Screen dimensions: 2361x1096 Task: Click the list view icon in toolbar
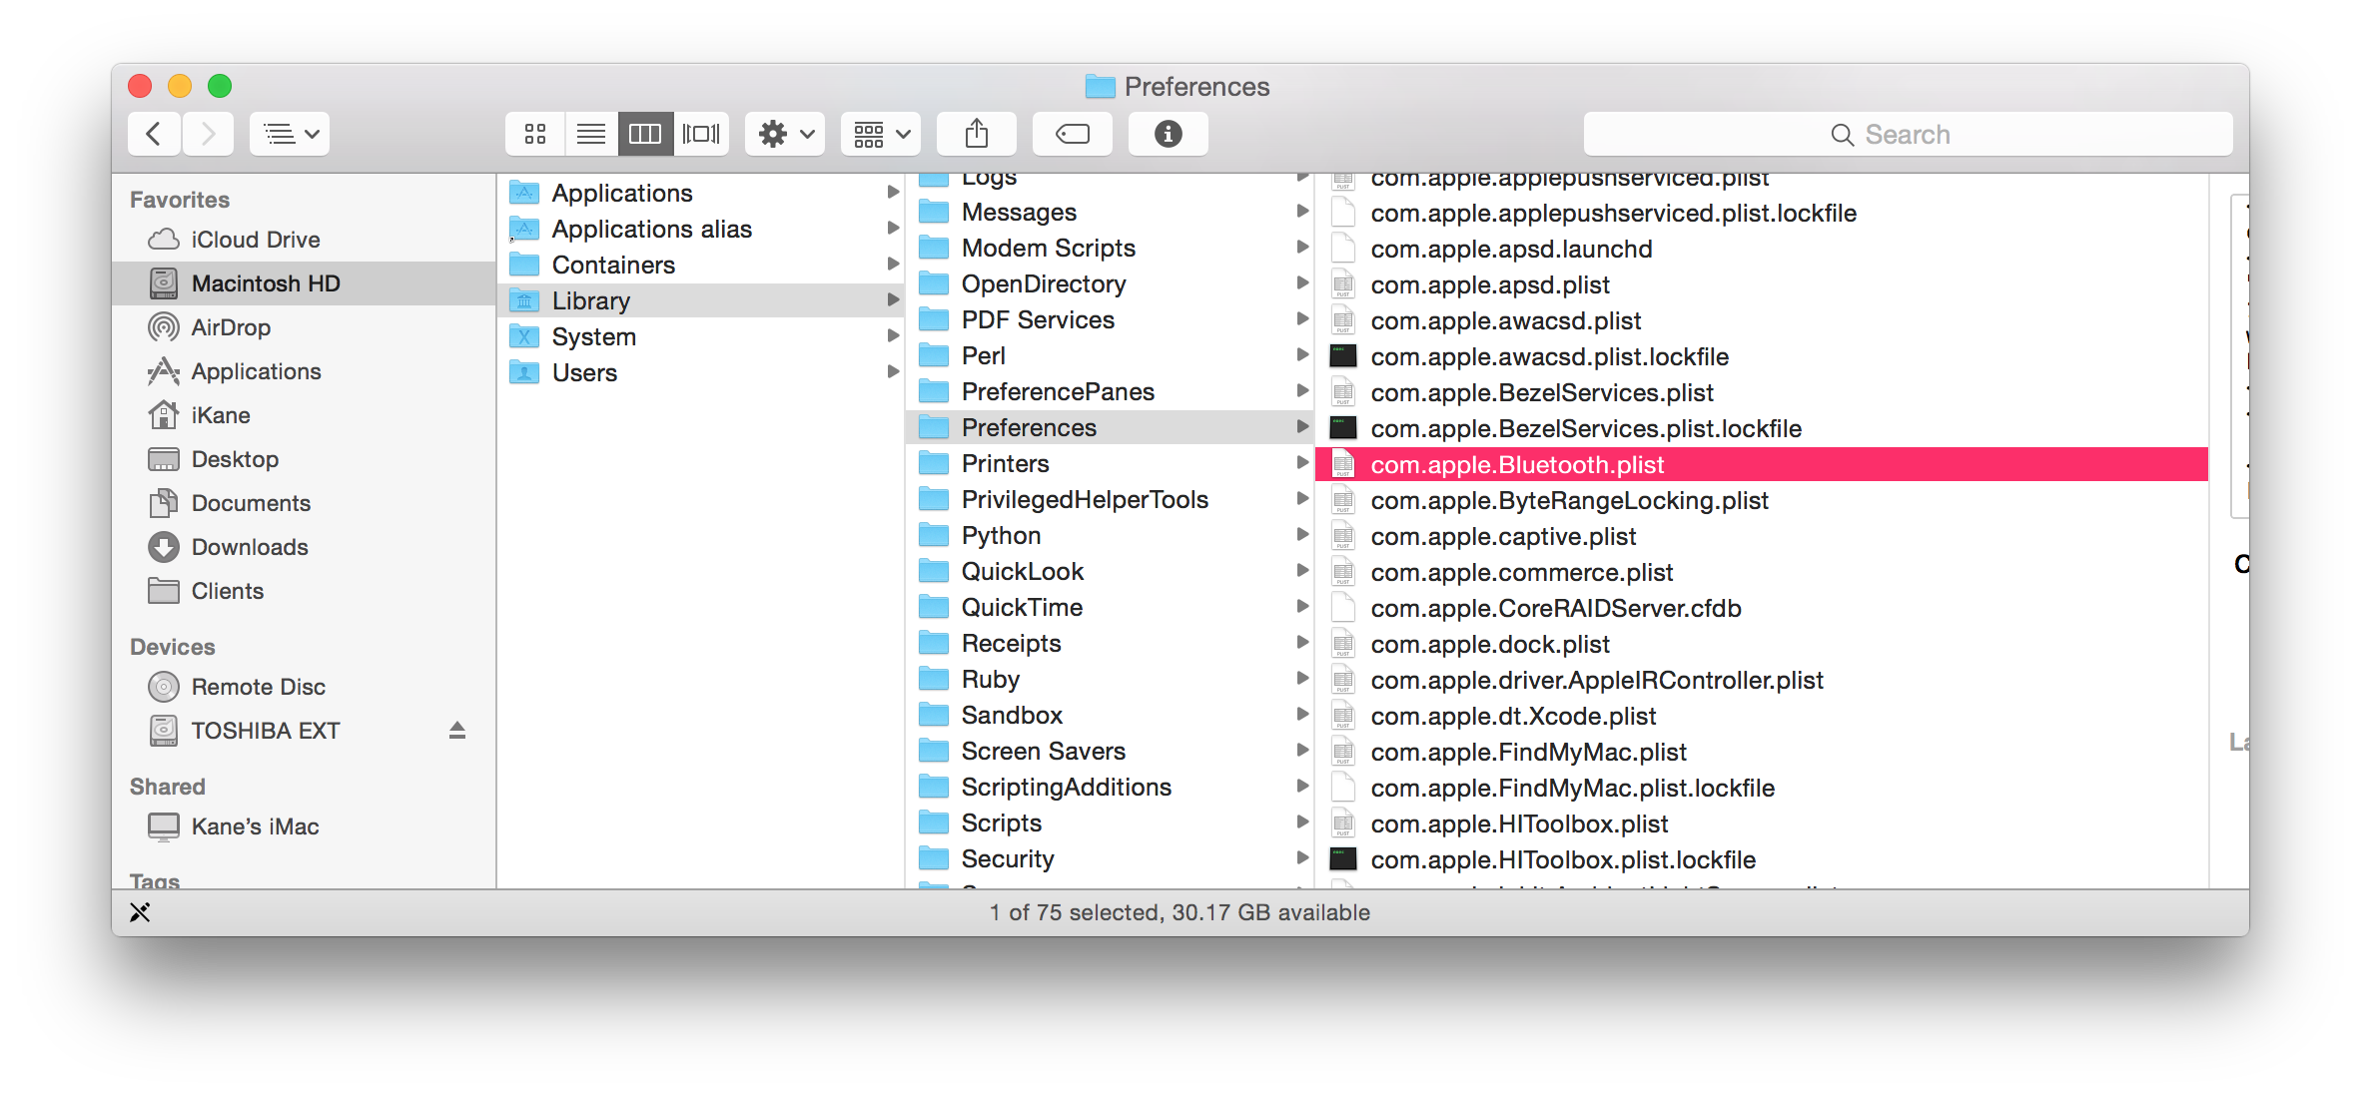tap(588, 134)
